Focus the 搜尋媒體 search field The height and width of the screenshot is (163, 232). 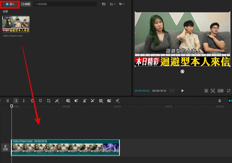click(x=65, y=4)
